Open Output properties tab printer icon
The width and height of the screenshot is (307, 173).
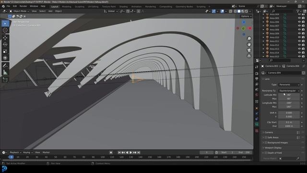[x=257, y=79]
